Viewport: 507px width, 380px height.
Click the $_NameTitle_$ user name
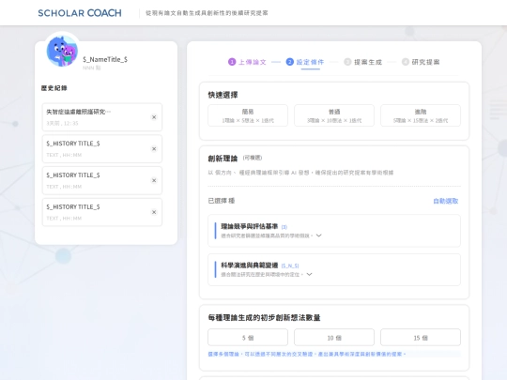coord(105,59)
